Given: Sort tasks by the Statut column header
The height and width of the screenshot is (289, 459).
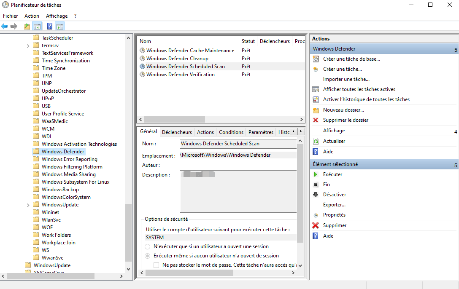Looking at the screenshot, I should tap(248, 41).
